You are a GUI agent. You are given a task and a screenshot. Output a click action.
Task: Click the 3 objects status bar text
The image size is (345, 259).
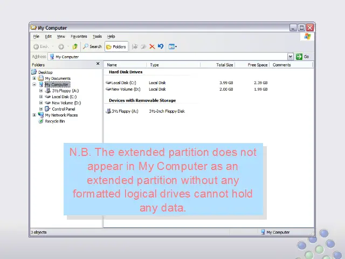(39, 232)
